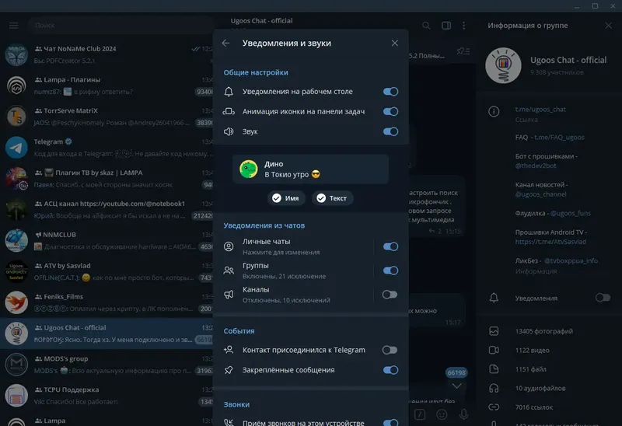This screenshot has height=426, width=622.
Task: Open 10 аудиофайлов shared audio
Action: [549, 389]
